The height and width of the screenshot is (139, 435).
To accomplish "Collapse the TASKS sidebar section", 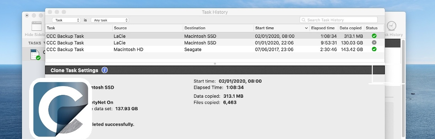I will [44, 43].
